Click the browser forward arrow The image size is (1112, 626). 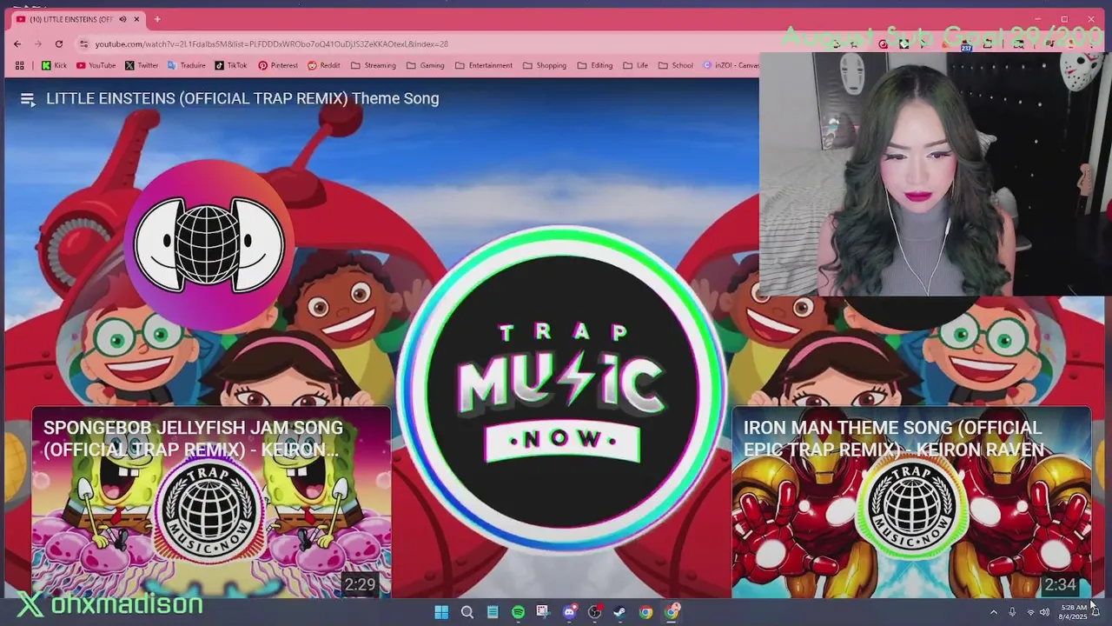(38, 43)
